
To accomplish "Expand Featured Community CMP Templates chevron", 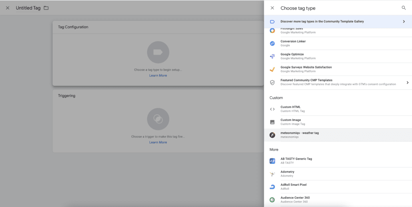I will coord(408,82).
